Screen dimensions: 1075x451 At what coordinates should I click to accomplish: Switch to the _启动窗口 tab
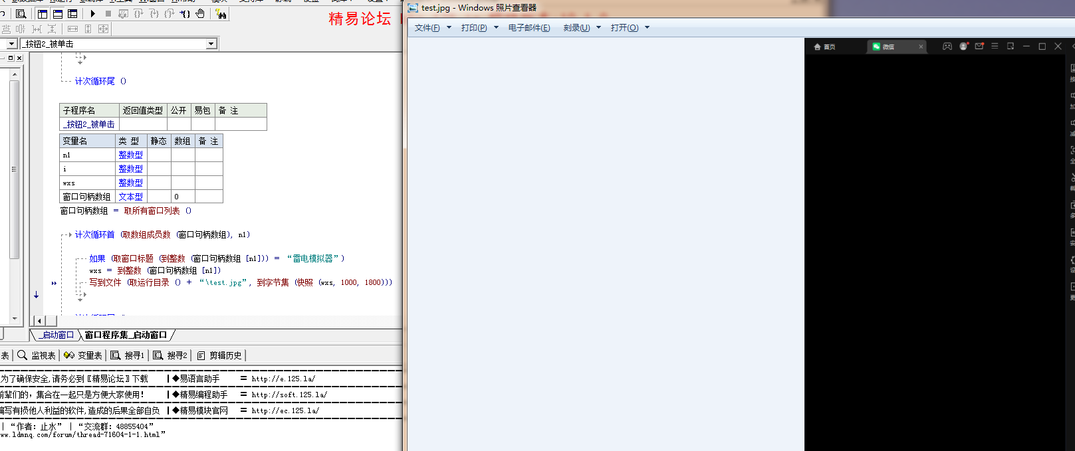point(57,335)
